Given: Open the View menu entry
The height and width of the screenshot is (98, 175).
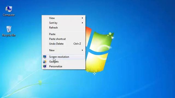Looking at the screenshot, I should coord(63,18).
